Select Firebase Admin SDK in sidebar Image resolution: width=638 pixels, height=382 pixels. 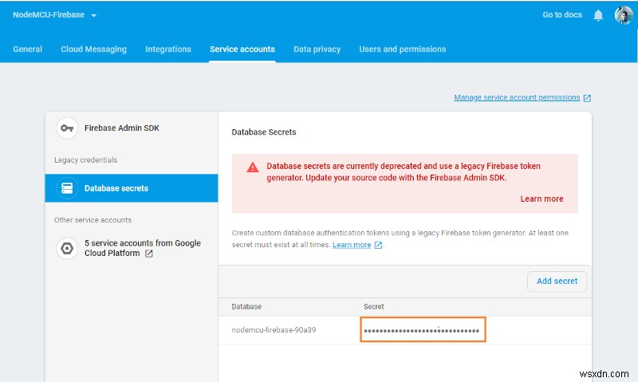coord(132,128)
